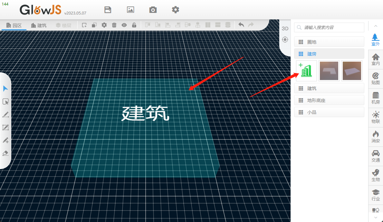Select the box selection tool
383x222 pixels.
tap(5, 102)
